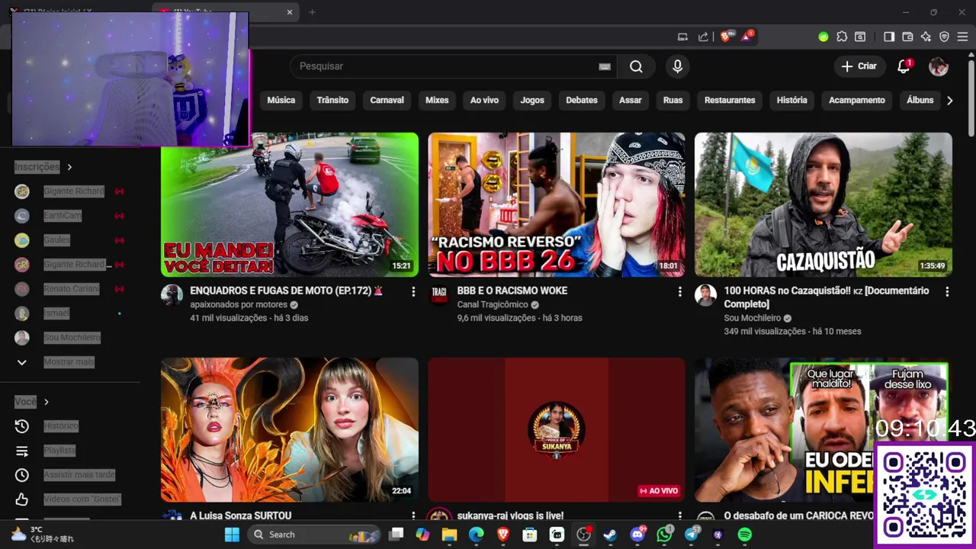
Task: Expand the Você section chevron
Action: click(47, 402)
